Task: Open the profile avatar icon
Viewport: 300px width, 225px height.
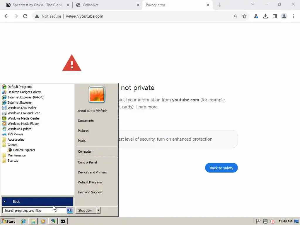Action: point(284,16)
